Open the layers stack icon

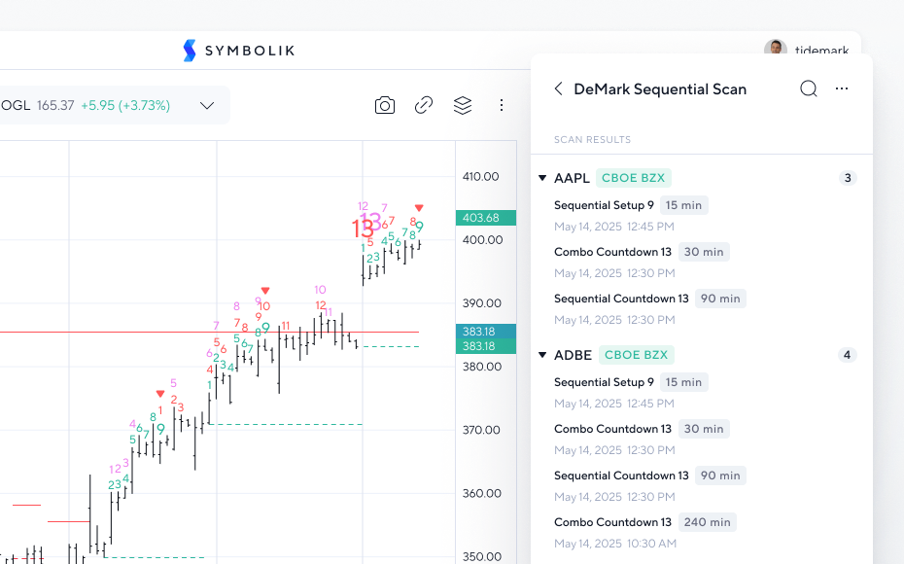point(463,105)
